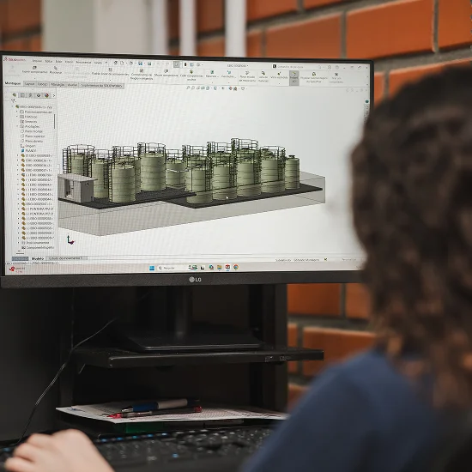
Task: Select the Mover componente tool
Action: point(166,73)
